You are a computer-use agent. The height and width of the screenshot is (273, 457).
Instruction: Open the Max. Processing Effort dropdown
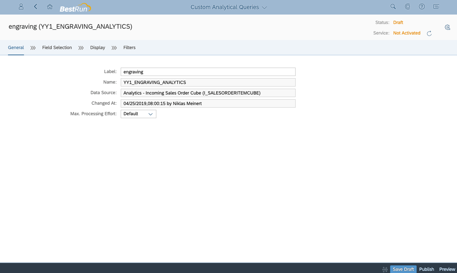pyautogui.click(x=151, y=114)
